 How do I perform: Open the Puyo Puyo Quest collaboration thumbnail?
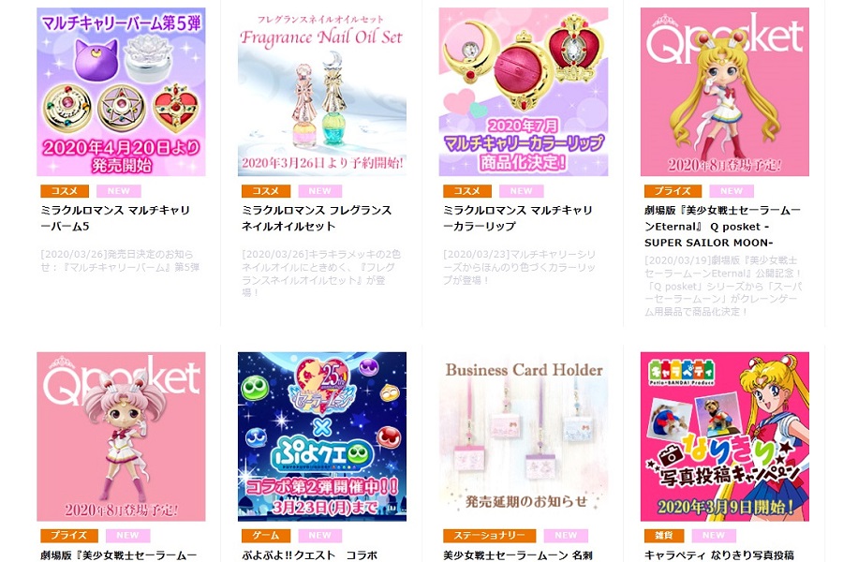[x=322, y=436]
